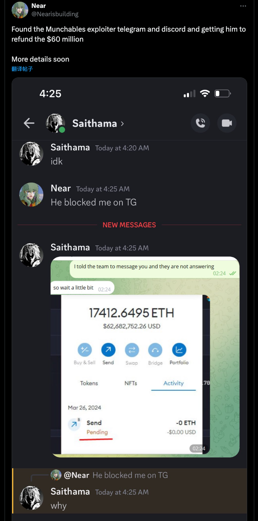Open Saithama's avatar beside the idk message
This screenshot has width=258, height=521.
31,154
